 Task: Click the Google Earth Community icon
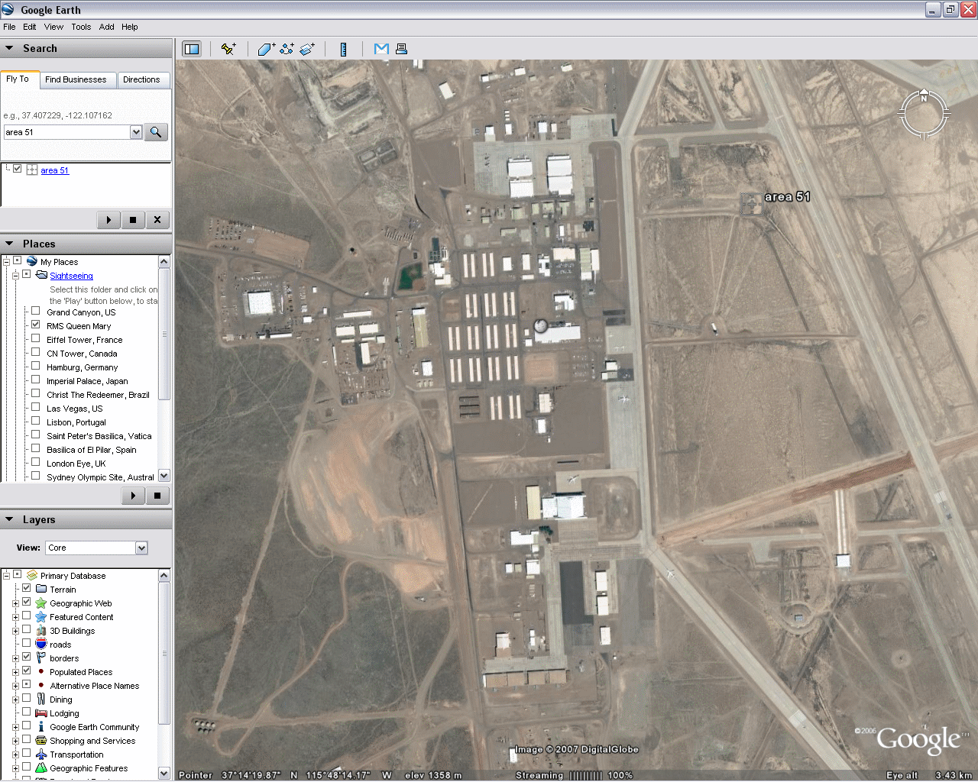pos(41,726)
